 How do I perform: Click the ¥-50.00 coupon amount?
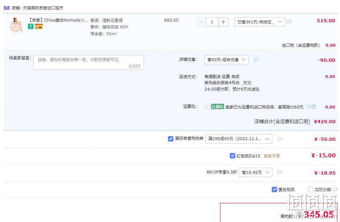(x=325, y=139)
